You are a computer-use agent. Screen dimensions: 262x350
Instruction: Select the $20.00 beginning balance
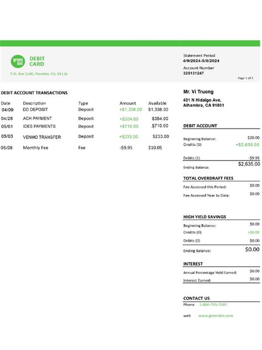click(254, 138)
